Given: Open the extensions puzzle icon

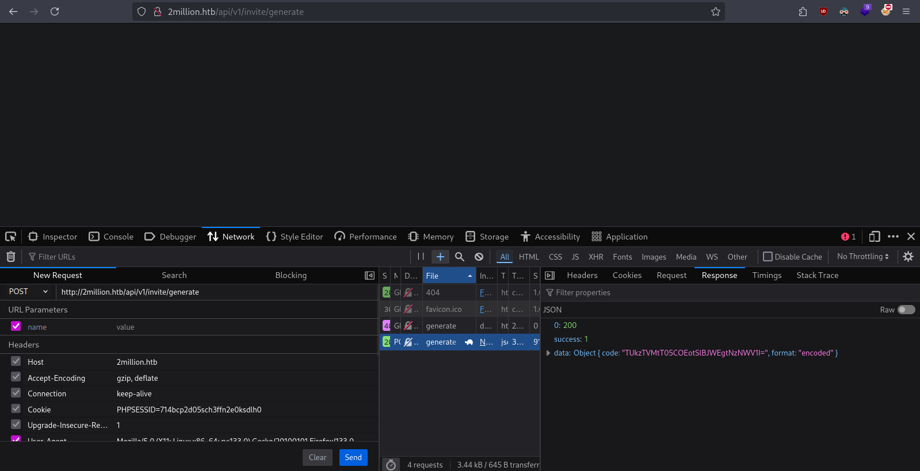Looking at the screenshot, I should tap(803, 11).
